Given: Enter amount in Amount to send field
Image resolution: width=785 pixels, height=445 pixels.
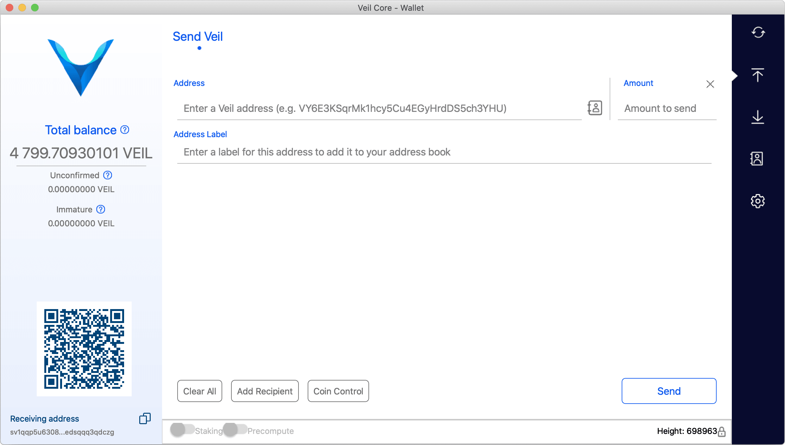Looking at the screenshot, I should [x=669, y=108].
